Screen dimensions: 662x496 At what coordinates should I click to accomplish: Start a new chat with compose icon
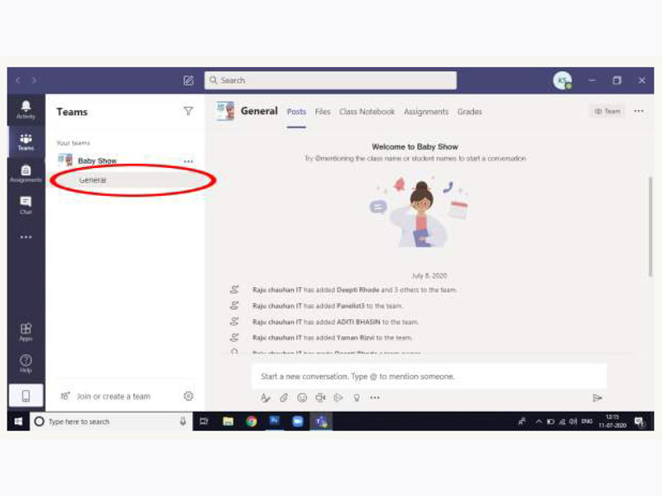[189, 80]
